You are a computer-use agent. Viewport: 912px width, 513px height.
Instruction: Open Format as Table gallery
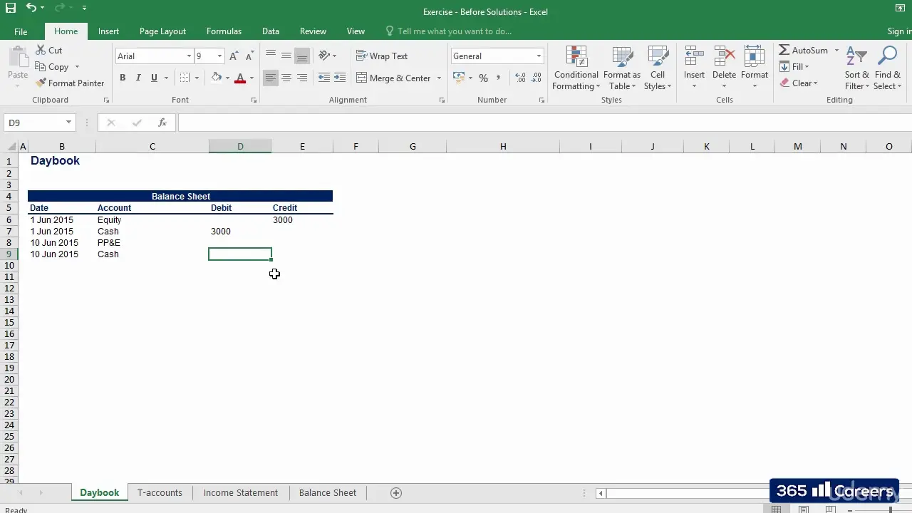(x=622, y=68)
